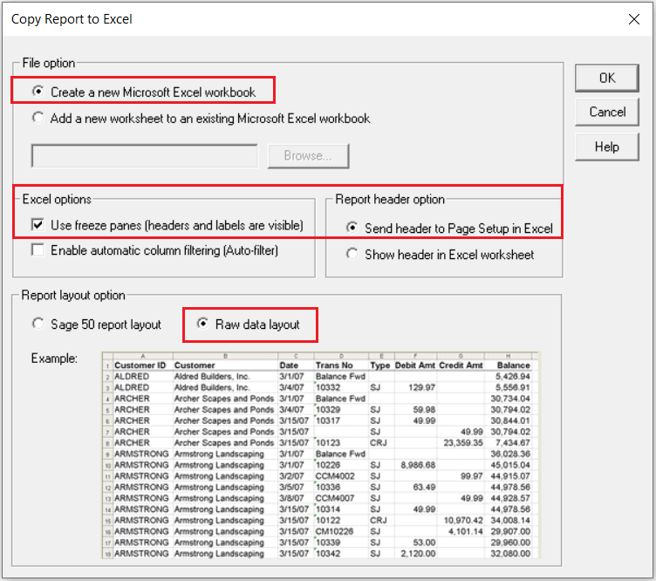Choose Raw data layout option
656x581 pixels.
point(249,325)
